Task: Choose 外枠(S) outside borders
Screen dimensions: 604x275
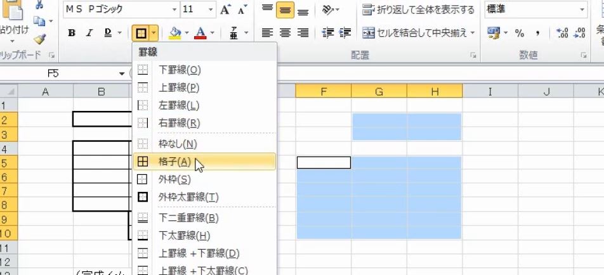Action: [204, 179]
